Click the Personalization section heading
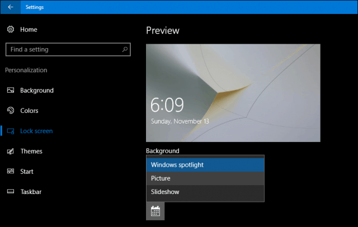The width and height of the screenshot is (358, 227). [x=26, y=70]
